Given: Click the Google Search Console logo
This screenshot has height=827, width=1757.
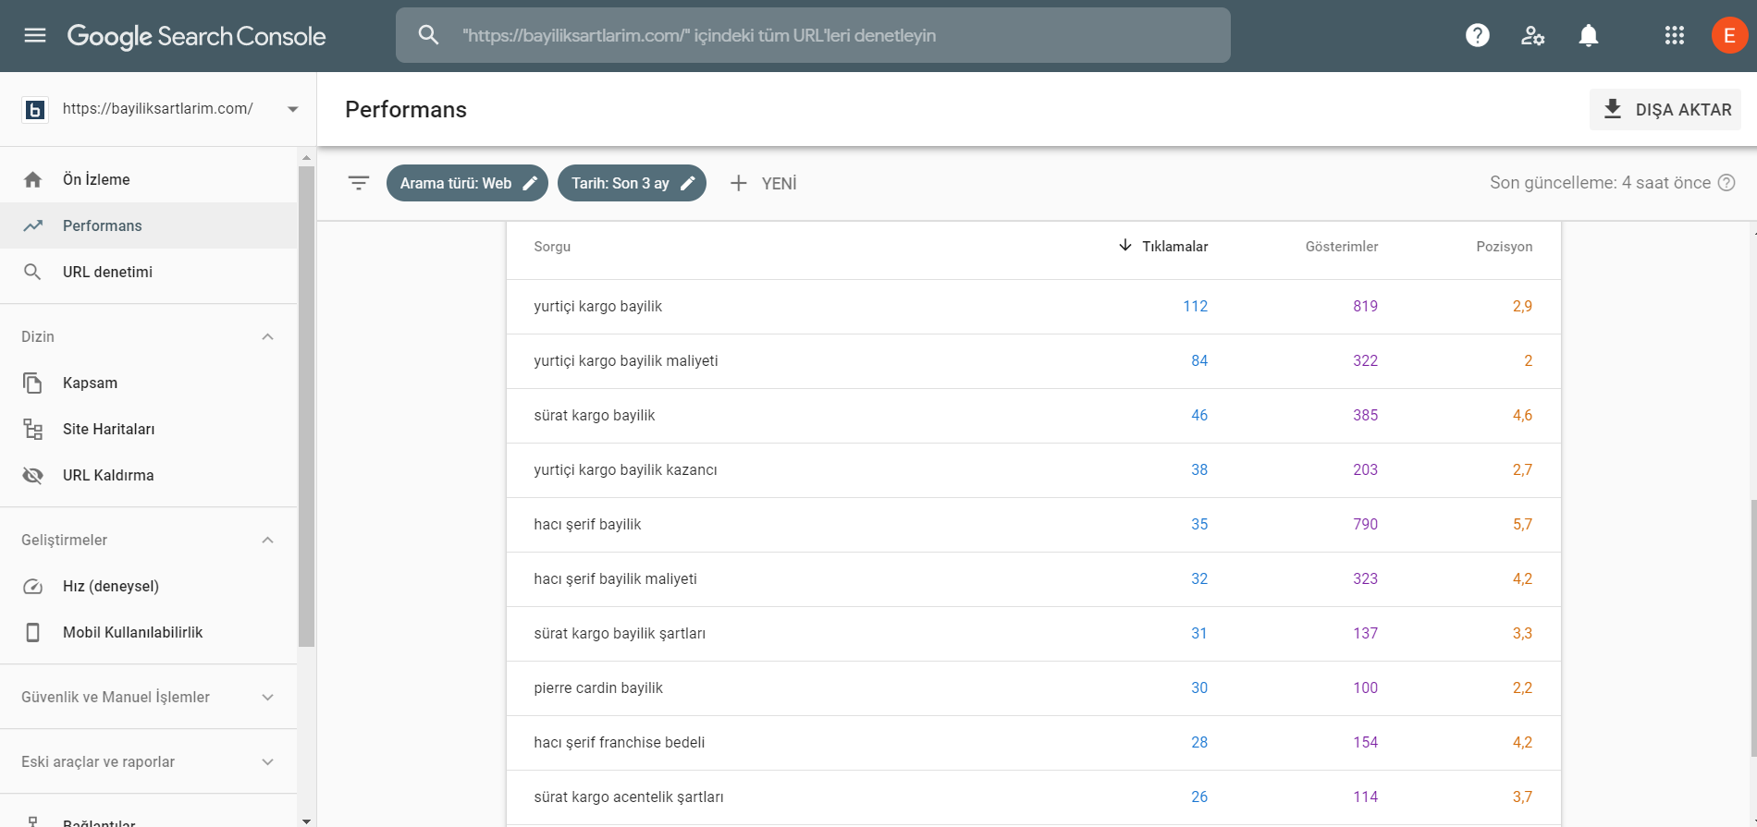Looking at the screenshot, I should click(x=196, y=36).
